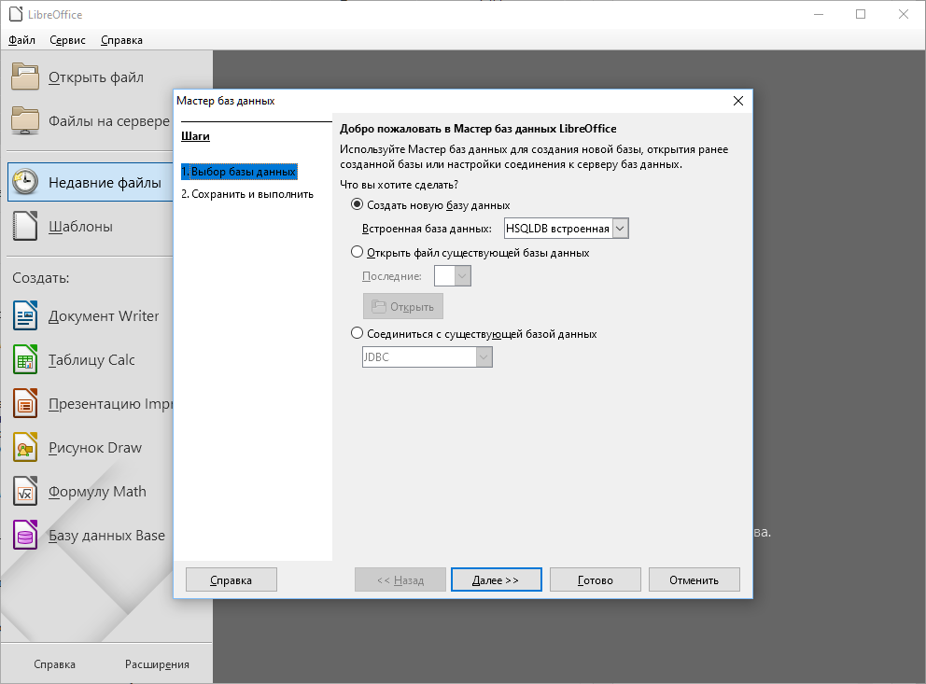The height and width of the screenshot is (684, 926).
Task: Click the Open File folder icon
Action: (x=25, y=77)
